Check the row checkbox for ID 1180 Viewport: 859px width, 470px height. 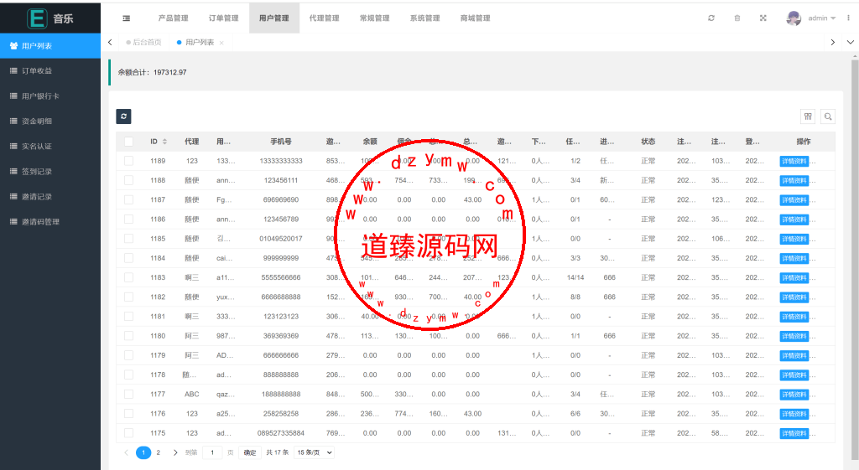(128, 336)
